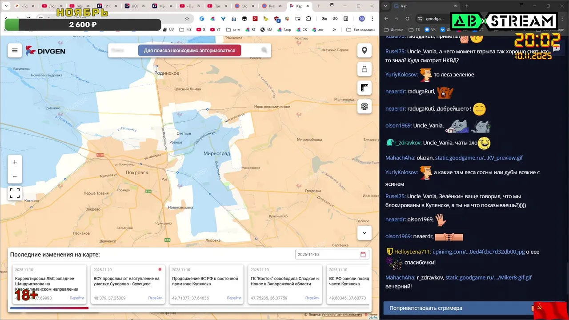Bookmark this page with the star
This screenshot has height=320, width=569.
tap(187, 19)
